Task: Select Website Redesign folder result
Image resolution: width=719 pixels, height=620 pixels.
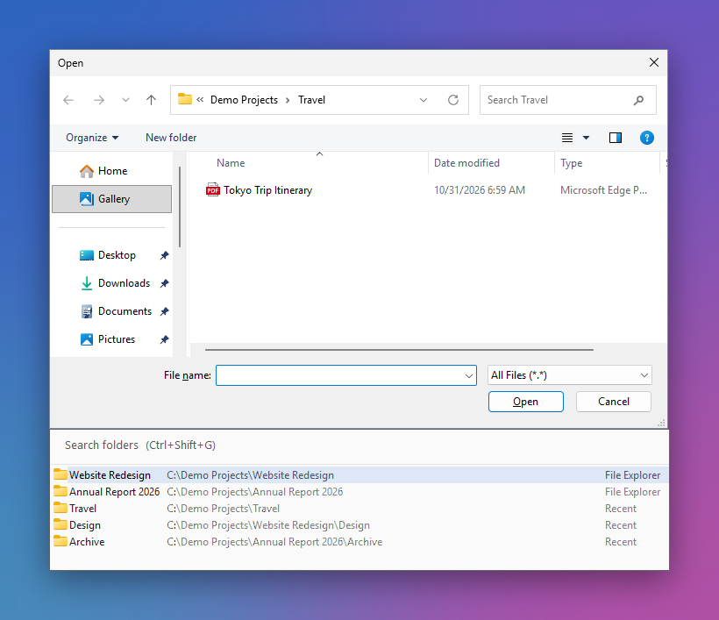Action: pos(359,475)
